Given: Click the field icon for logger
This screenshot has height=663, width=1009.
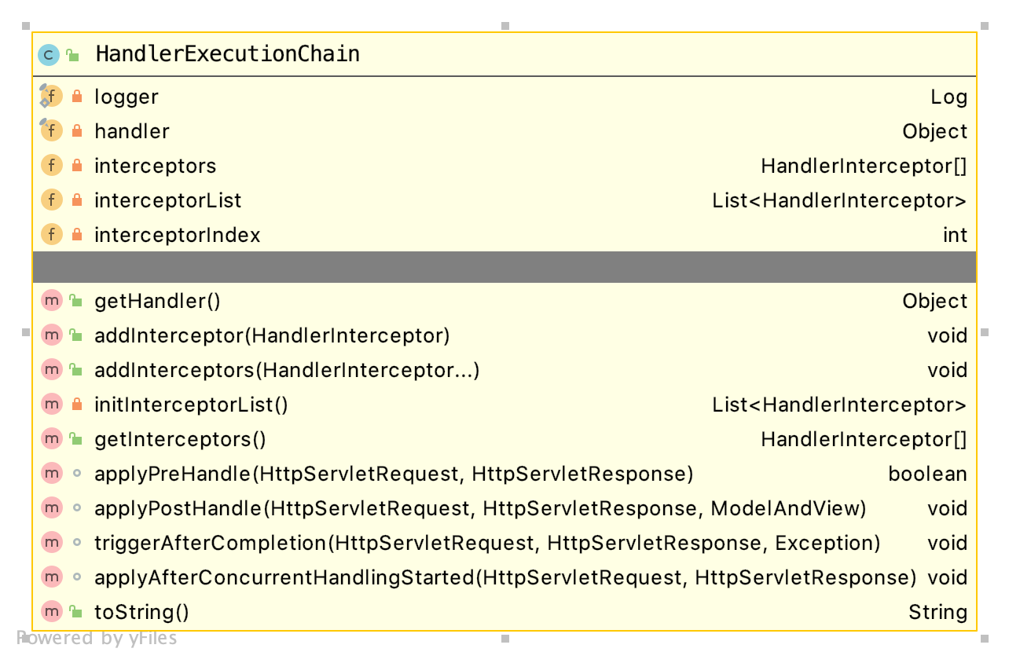Looking at the screenshot, I should (51, 97).
